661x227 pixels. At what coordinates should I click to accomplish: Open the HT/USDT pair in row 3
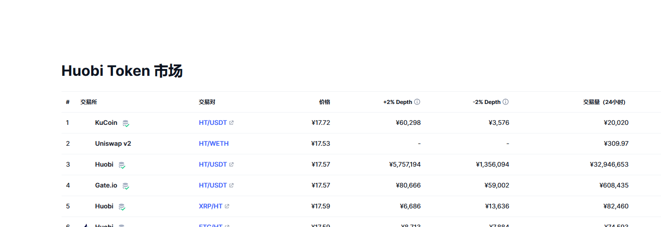pos(213,164)
